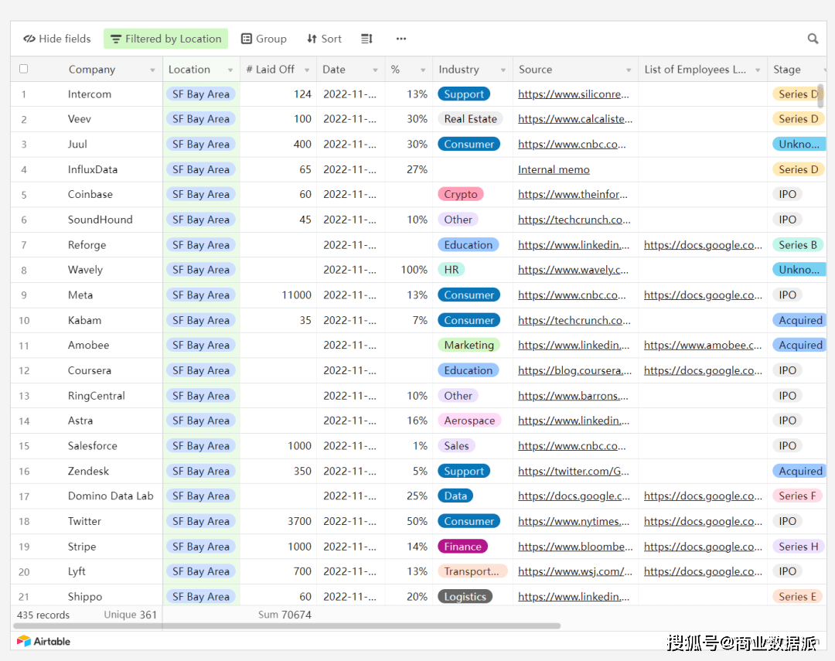This screenshot has height=661, width=835.
Task: Open the % column dropdown arrow
Action: [423, 70]
